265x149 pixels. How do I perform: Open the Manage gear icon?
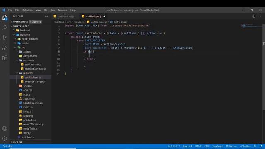[5, 139]
